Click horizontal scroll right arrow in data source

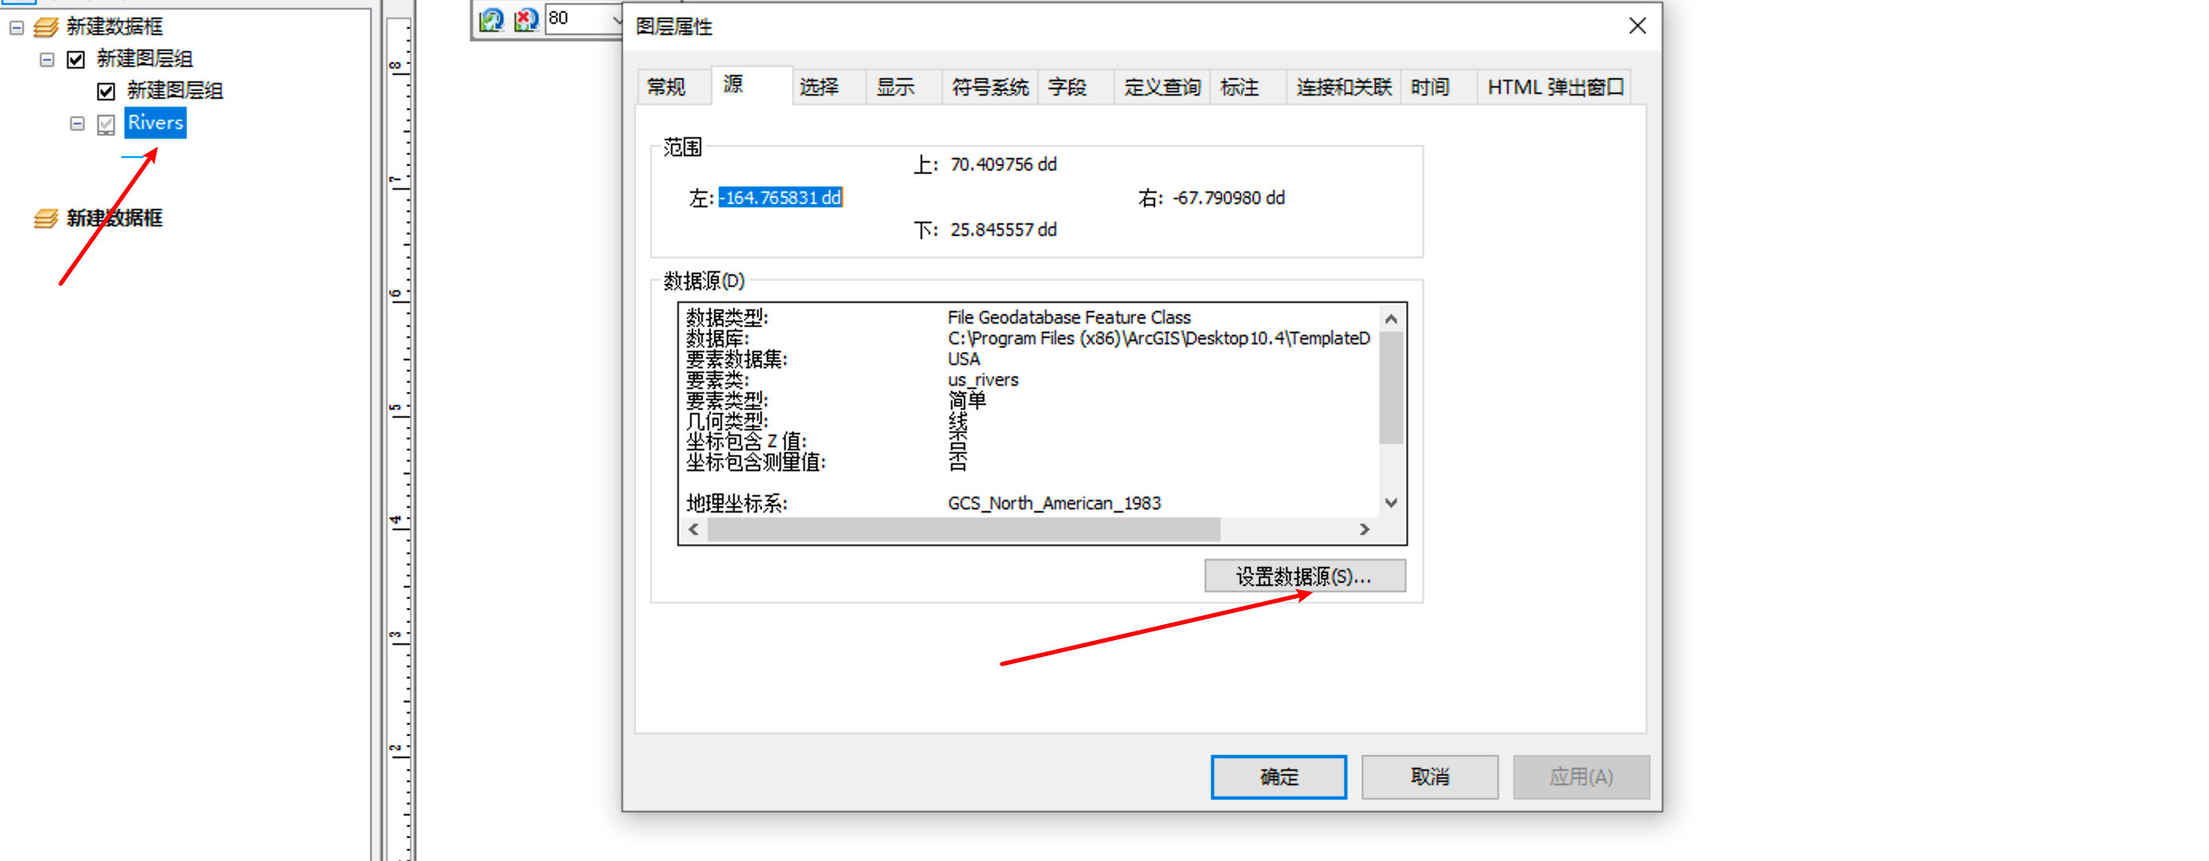pos(1363,529)
